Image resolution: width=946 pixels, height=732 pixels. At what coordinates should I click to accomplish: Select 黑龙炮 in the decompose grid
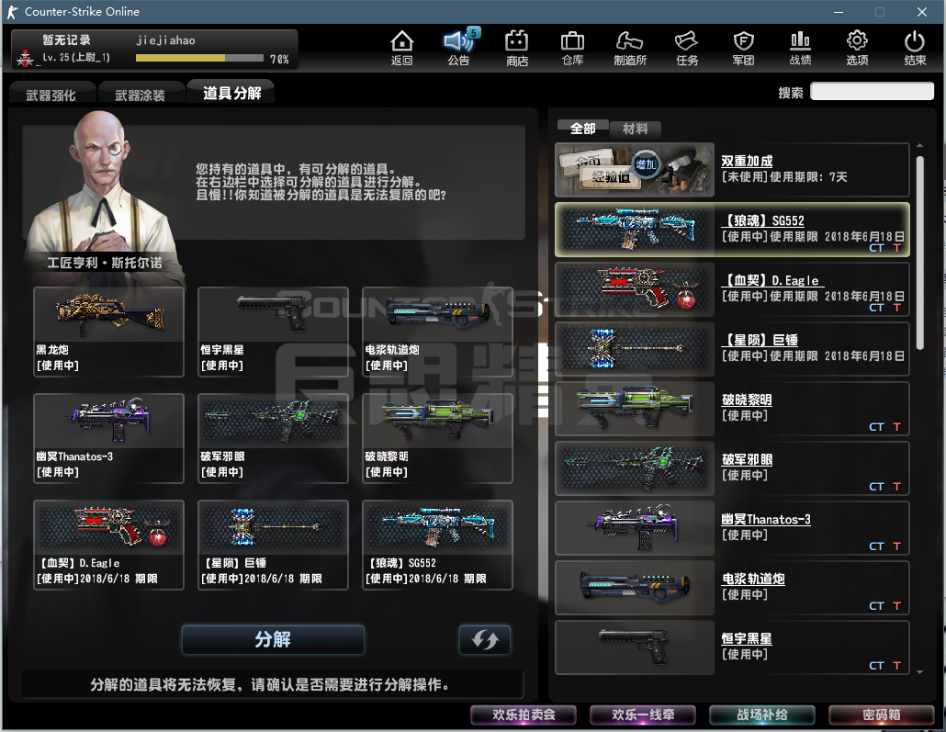pyautogui.click(x=108, y=332)
